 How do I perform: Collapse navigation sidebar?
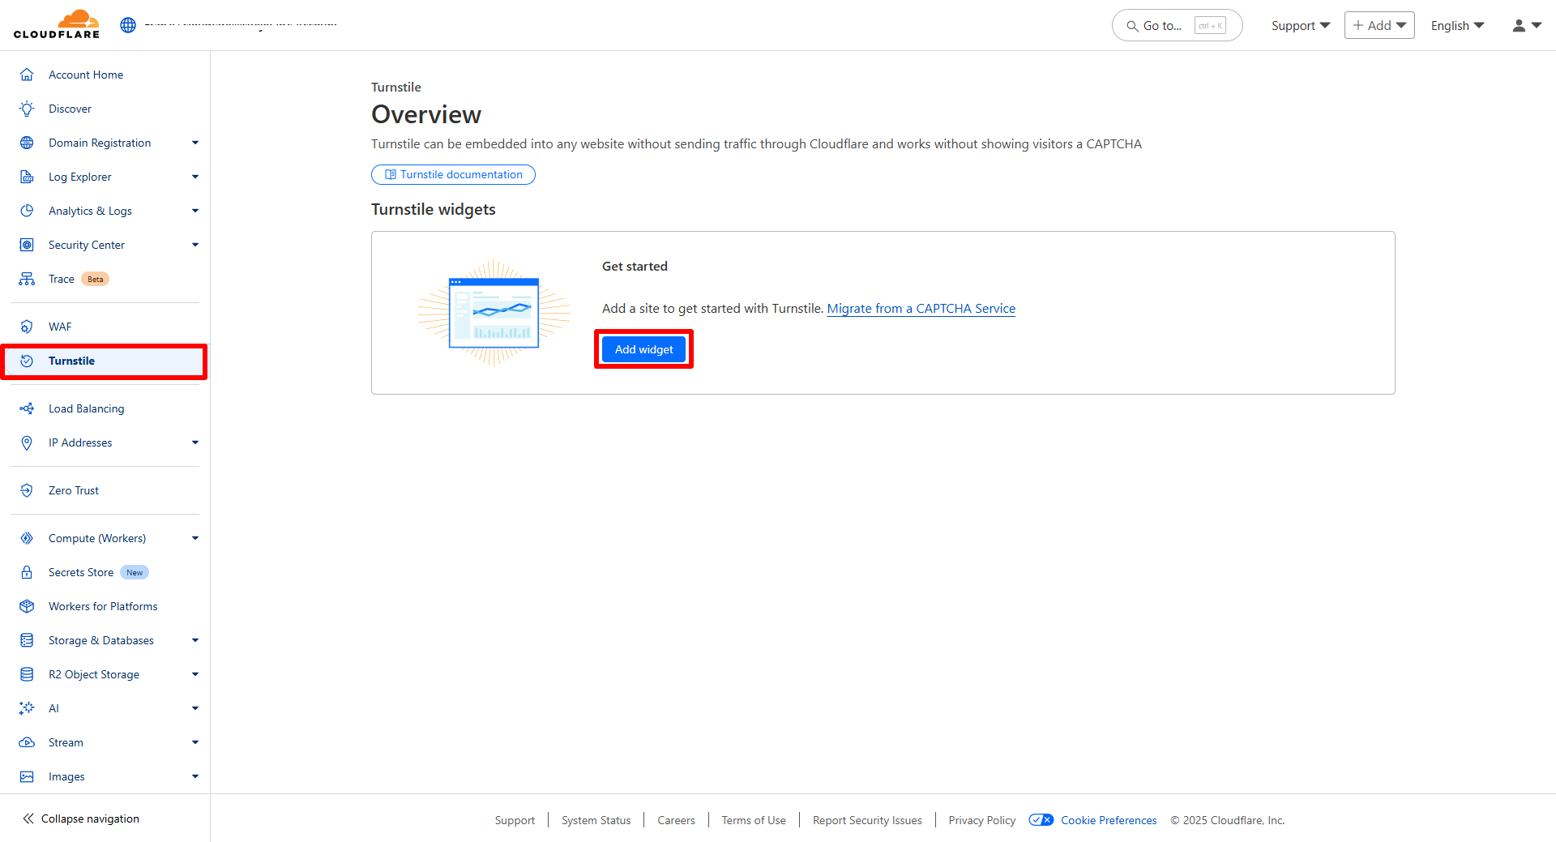point(81,818)
